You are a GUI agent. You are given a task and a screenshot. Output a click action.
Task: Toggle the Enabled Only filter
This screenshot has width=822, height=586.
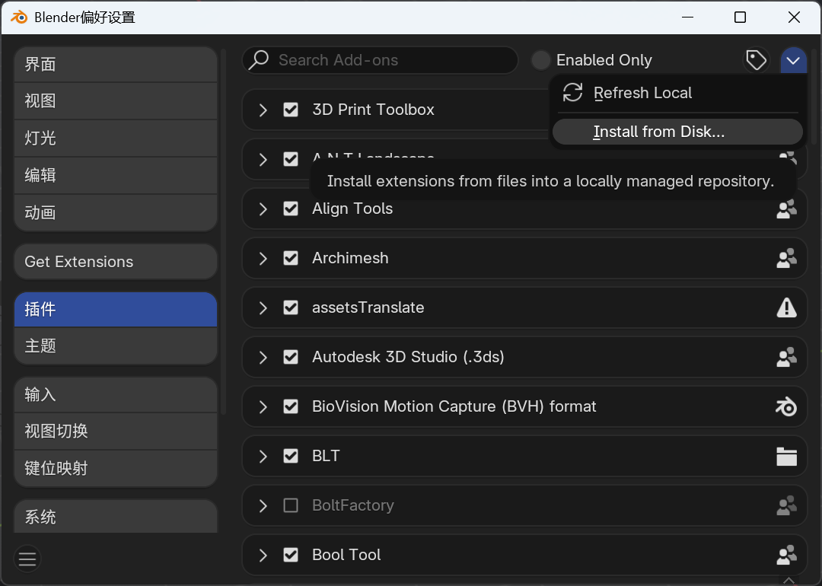pyautogui.click(x=540, y=60)
